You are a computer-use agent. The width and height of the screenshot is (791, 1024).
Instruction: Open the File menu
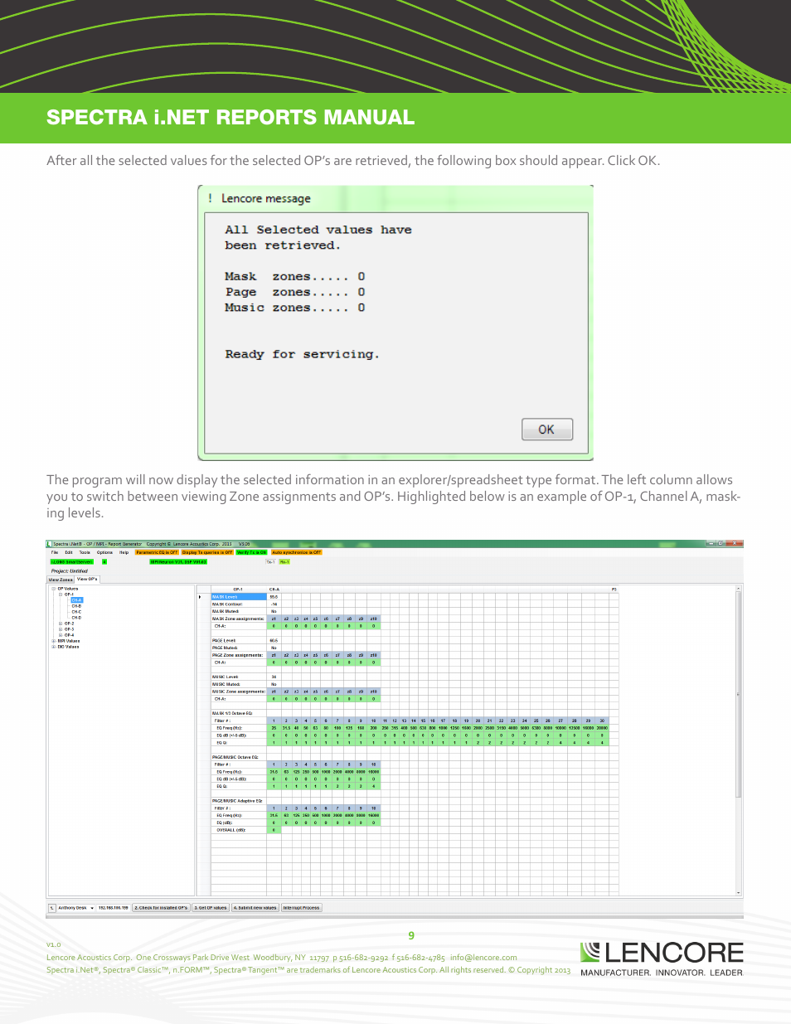[55, 552]
